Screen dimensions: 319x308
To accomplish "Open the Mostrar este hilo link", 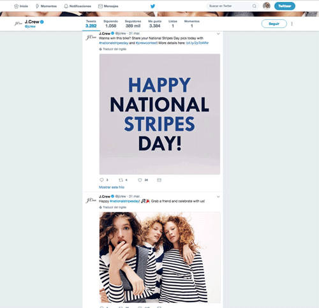I will pos(112,187).
